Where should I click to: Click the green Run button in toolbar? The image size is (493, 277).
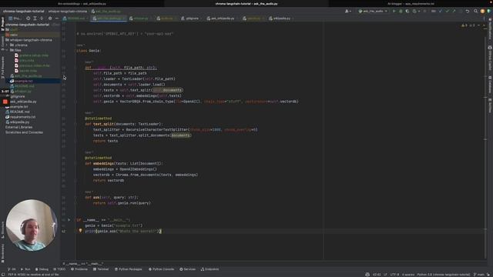[x=394, y=11]
